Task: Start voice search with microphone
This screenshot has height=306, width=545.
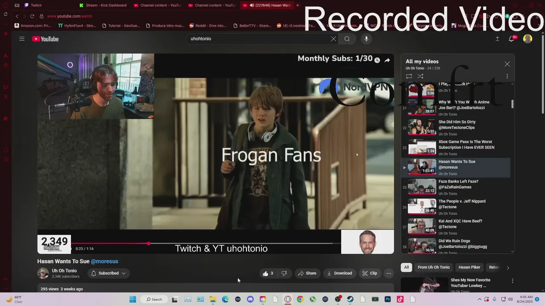Action: pos(366,39)
